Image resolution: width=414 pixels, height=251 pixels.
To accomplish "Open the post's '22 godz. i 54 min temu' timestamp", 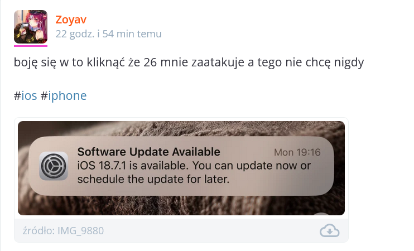I will [x=108, y=34].
